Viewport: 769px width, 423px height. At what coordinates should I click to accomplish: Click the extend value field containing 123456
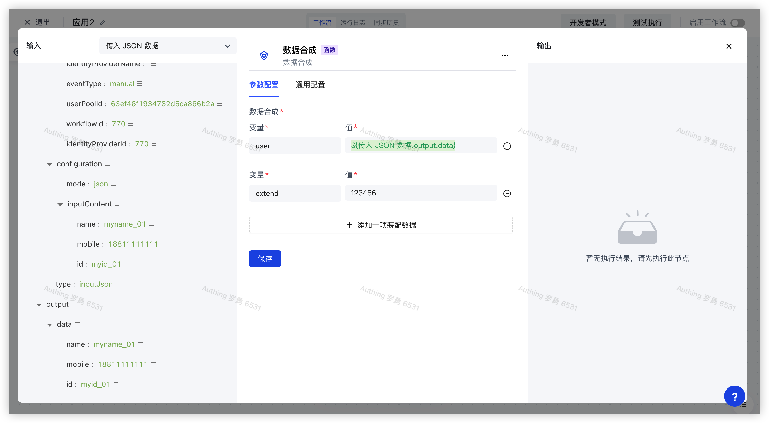pos(421,193)
